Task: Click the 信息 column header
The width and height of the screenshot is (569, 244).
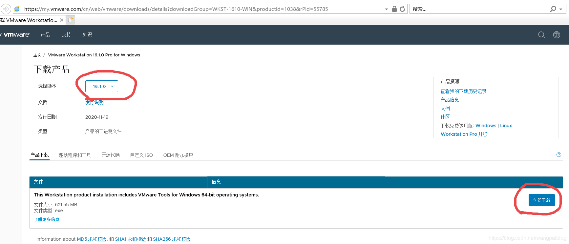Action: (x=216, y=182)
